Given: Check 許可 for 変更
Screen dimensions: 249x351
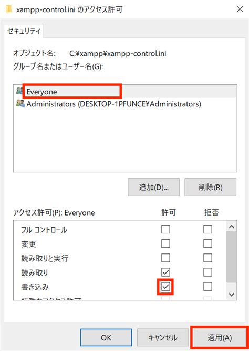Looking at the screenshot, I should coord(165,244).
